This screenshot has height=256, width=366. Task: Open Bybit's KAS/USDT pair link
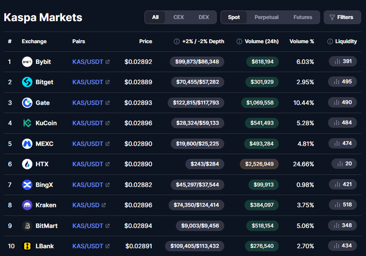pos(88,62)
